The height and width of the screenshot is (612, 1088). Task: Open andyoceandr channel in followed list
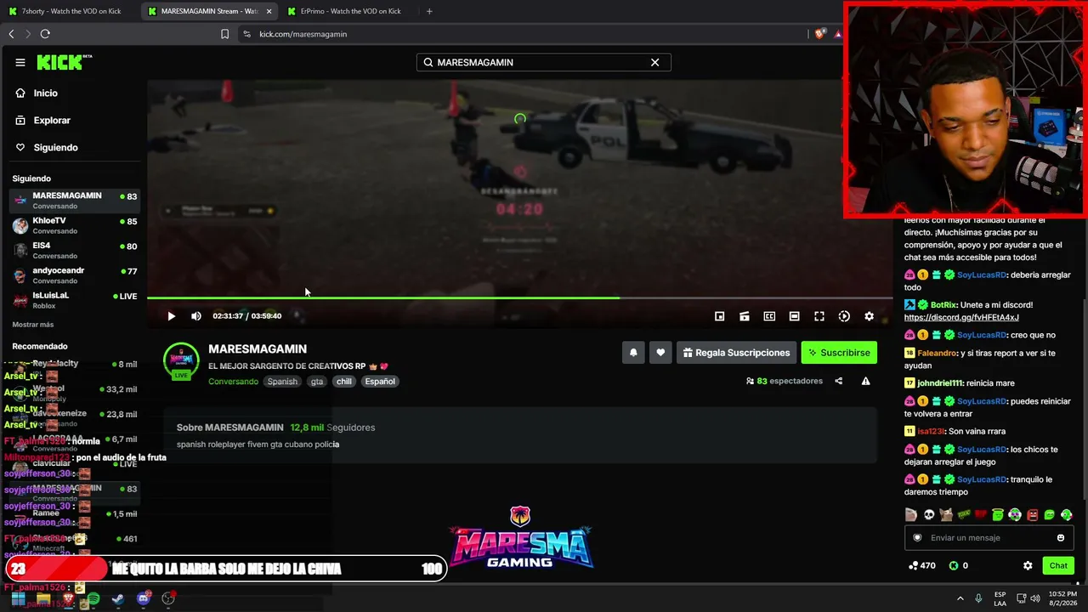[x=75, y=275]
